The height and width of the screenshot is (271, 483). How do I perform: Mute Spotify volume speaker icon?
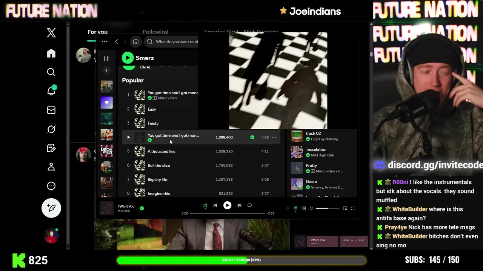point(311,209)
